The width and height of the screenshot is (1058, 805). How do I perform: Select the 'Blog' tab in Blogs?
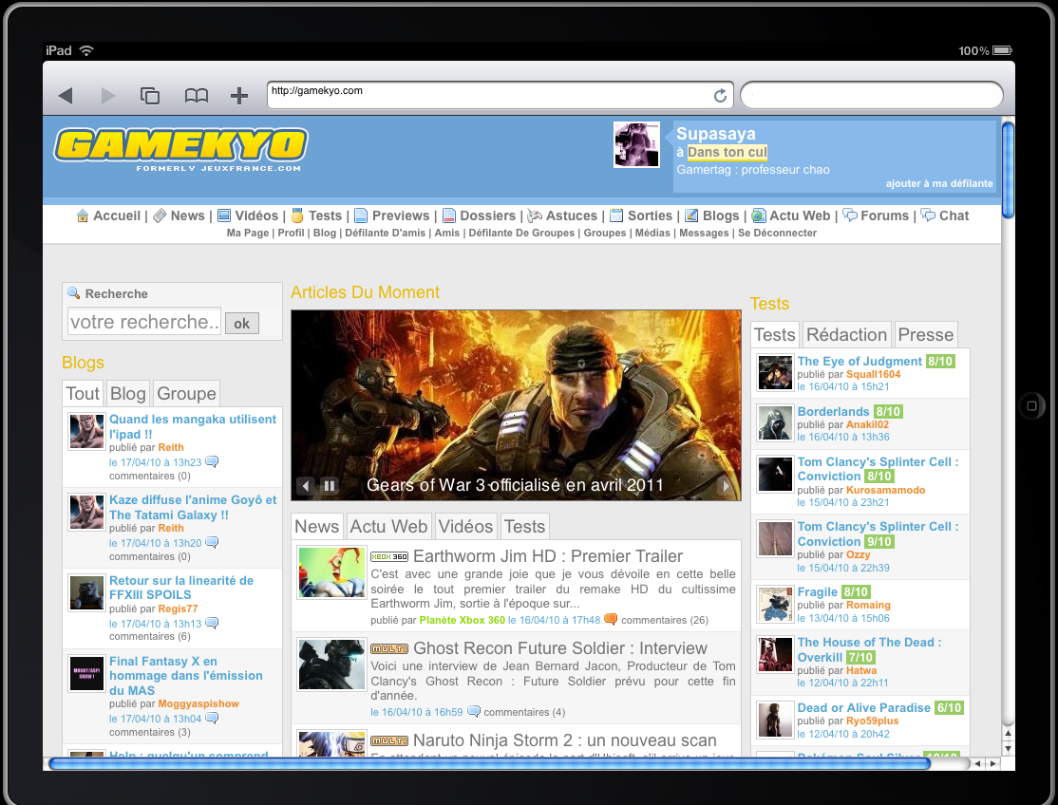pos(127,394)
